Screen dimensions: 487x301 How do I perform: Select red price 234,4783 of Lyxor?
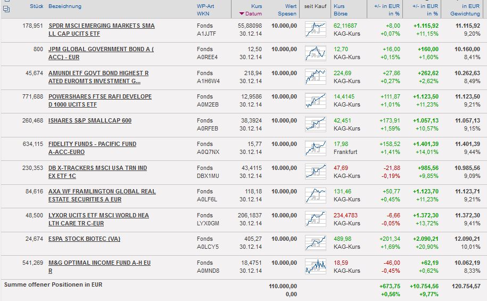point(345,215)
